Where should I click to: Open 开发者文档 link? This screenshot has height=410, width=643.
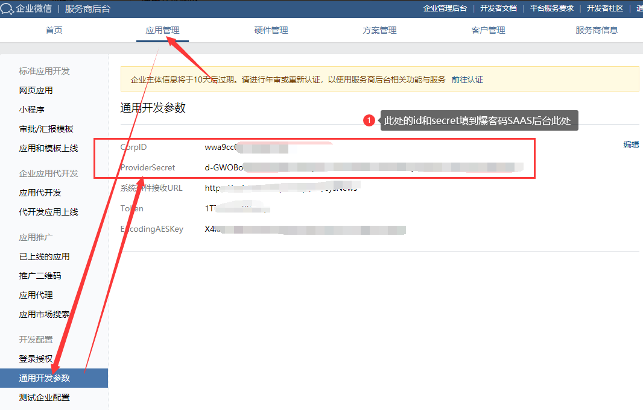coord(498,8)
